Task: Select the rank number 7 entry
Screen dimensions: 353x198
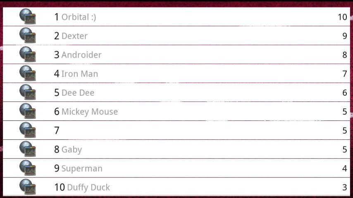Action: click(57, 131)
